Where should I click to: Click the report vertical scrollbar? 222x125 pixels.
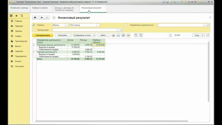coord(208,72)
